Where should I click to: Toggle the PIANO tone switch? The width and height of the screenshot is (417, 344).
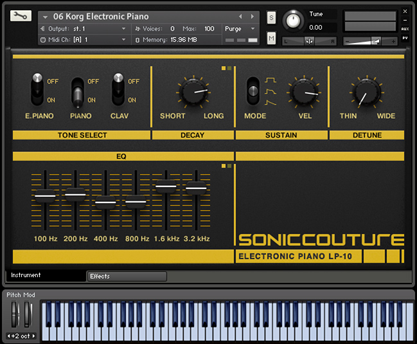pos(78,93)
